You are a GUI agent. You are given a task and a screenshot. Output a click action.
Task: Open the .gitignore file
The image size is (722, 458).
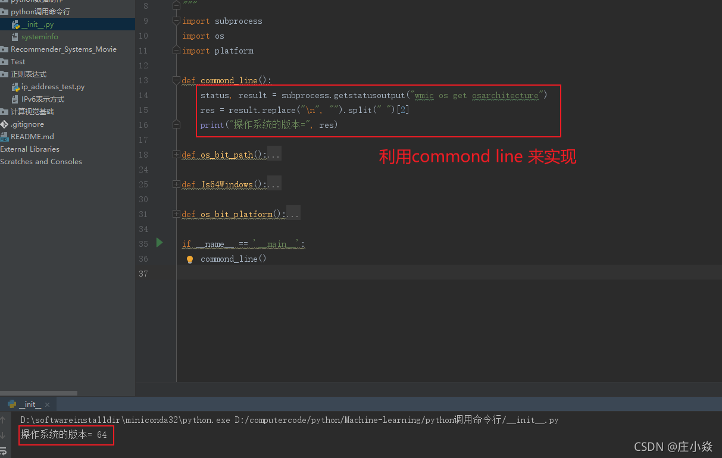27,124
